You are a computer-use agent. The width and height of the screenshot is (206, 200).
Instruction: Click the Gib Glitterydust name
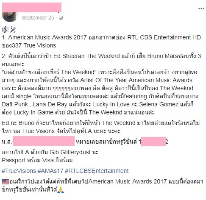70,152
